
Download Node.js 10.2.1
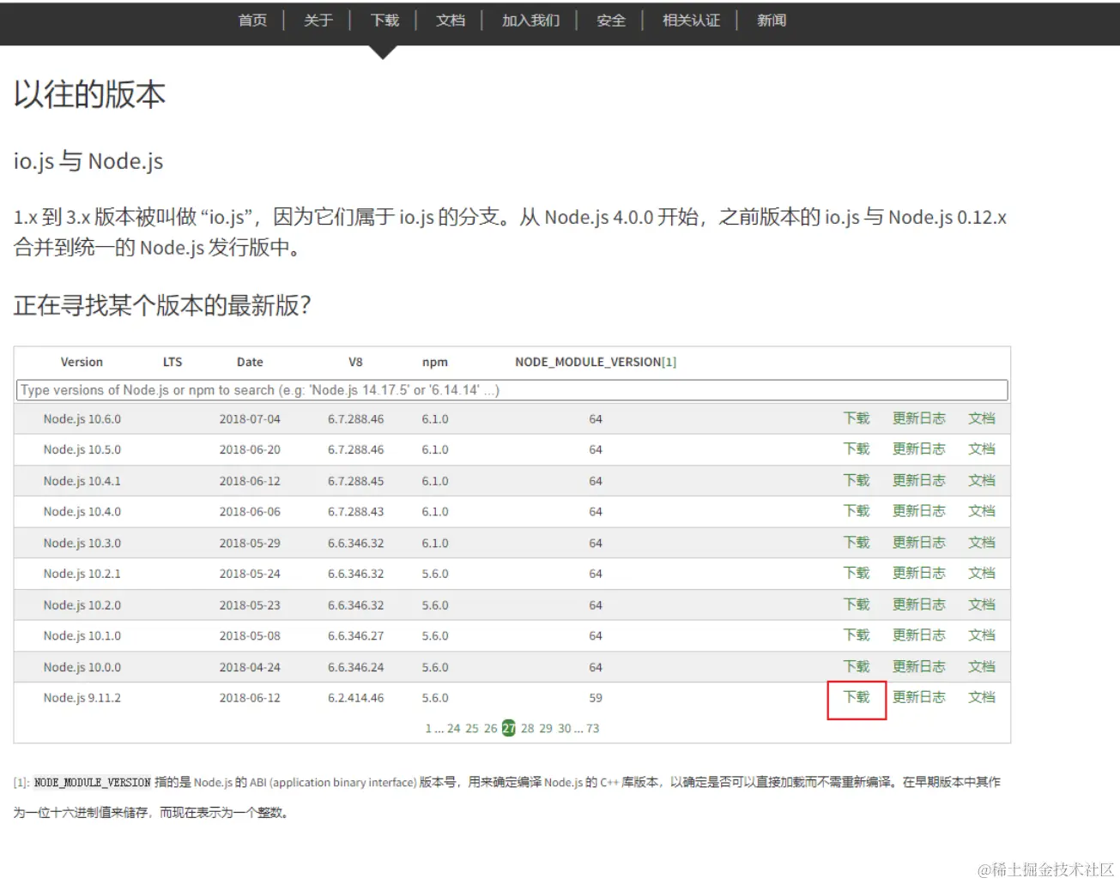coord(857,574)
